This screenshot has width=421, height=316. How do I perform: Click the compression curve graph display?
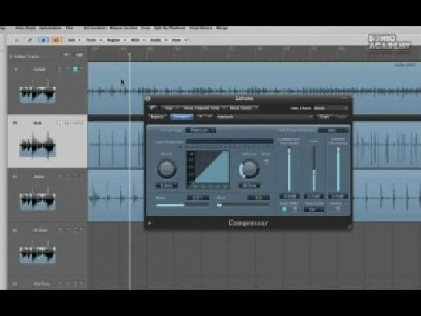coord(209,170)
